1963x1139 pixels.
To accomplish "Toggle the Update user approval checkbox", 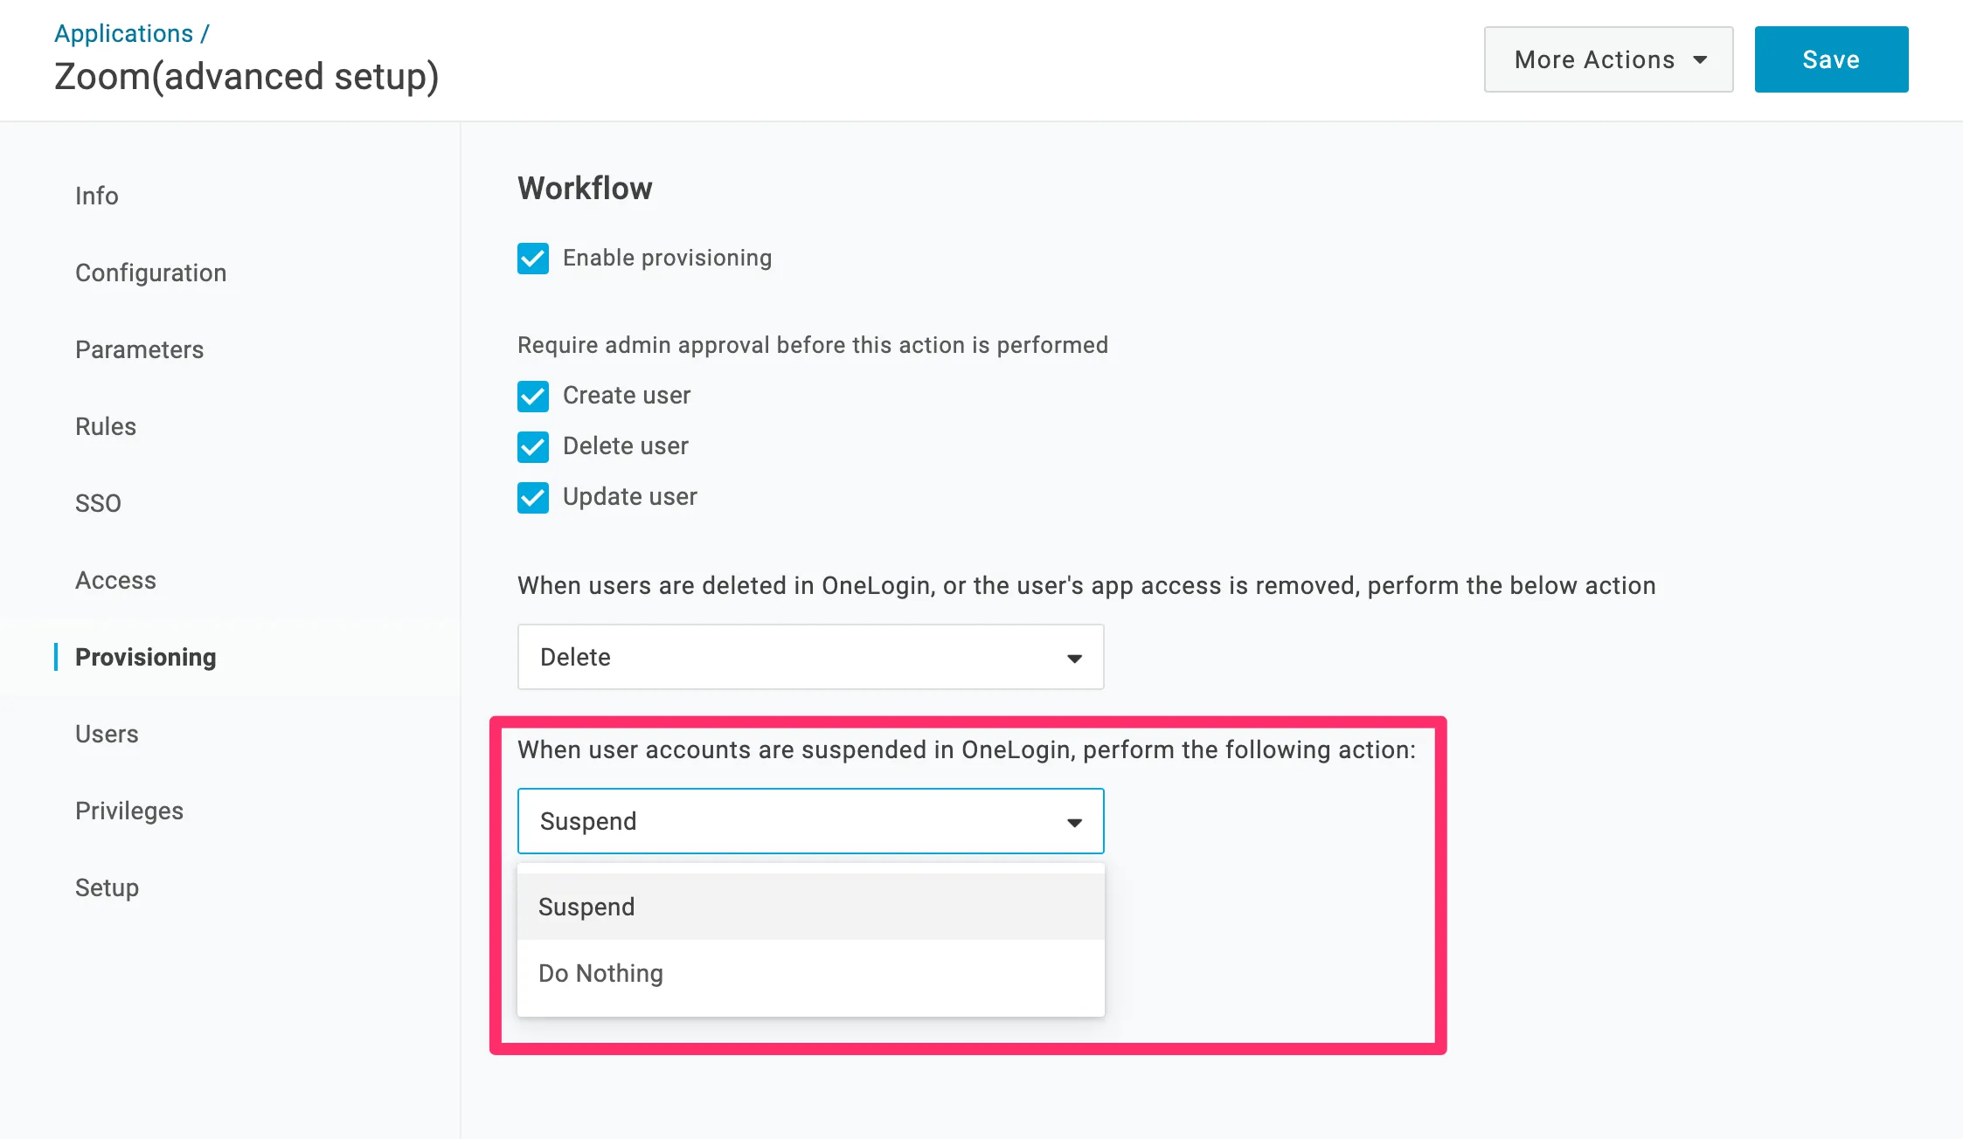I will coord(532,497).
